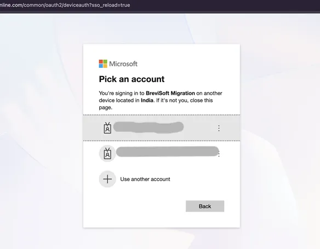The width and height of the screenshot is (320, 249).
Task: Click the plus icon for another account
Action: 107,179
